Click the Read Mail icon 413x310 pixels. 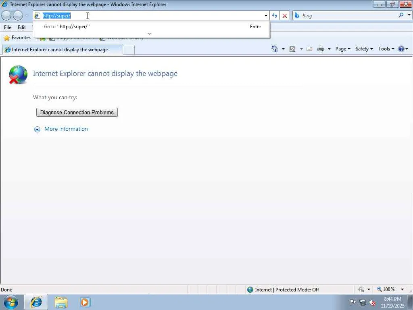tap(309, 49)
